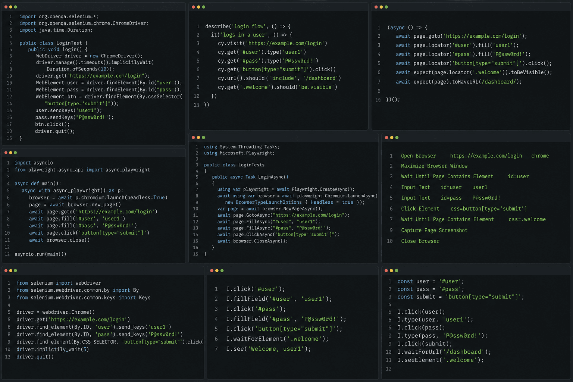Minimize the Cypress describe('login flow') window
The height and width of the screenshot is (382, 573).
(x=198, y=7)
